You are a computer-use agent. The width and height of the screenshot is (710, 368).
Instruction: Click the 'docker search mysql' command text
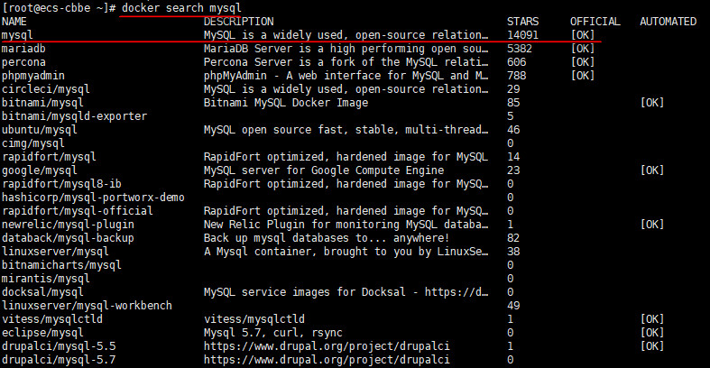coord(181,8)
